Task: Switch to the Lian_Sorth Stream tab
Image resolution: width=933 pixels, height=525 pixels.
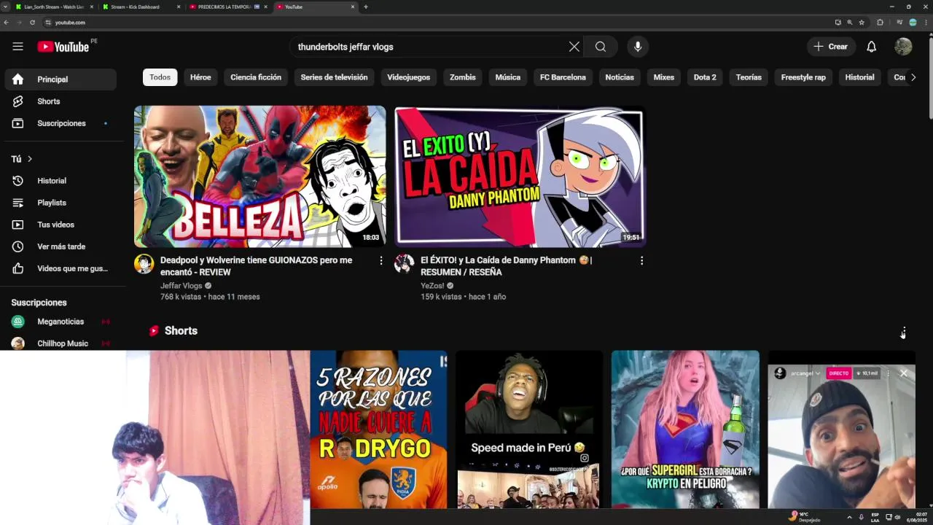Action: click(x=55, y=7)
